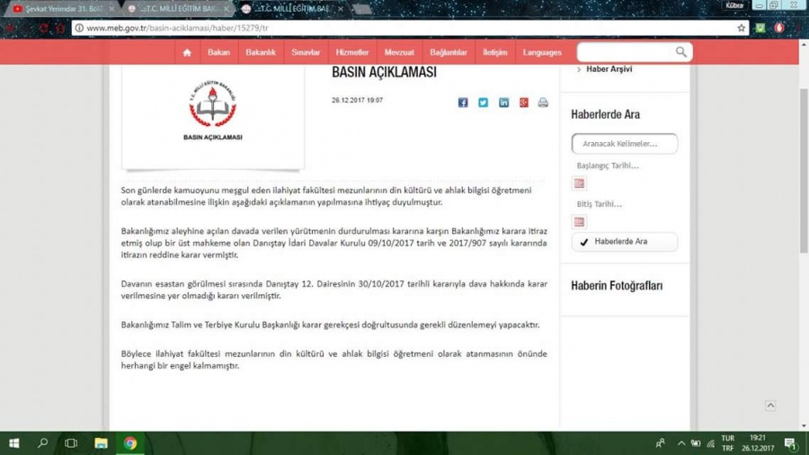Screen dimensions: 809x455
Task: Click the scroll-to-top arrow button
Action: (x=770, y=406)
